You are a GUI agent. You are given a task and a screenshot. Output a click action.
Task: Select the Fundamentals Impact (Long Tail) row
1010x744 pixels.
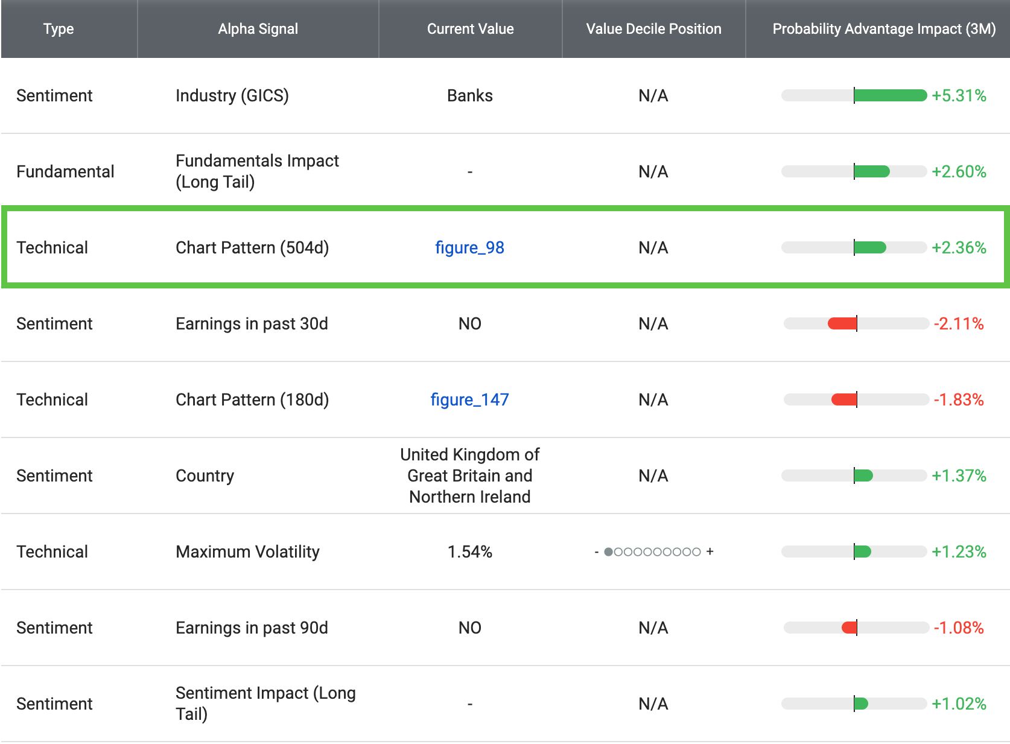tap(505, 171)
